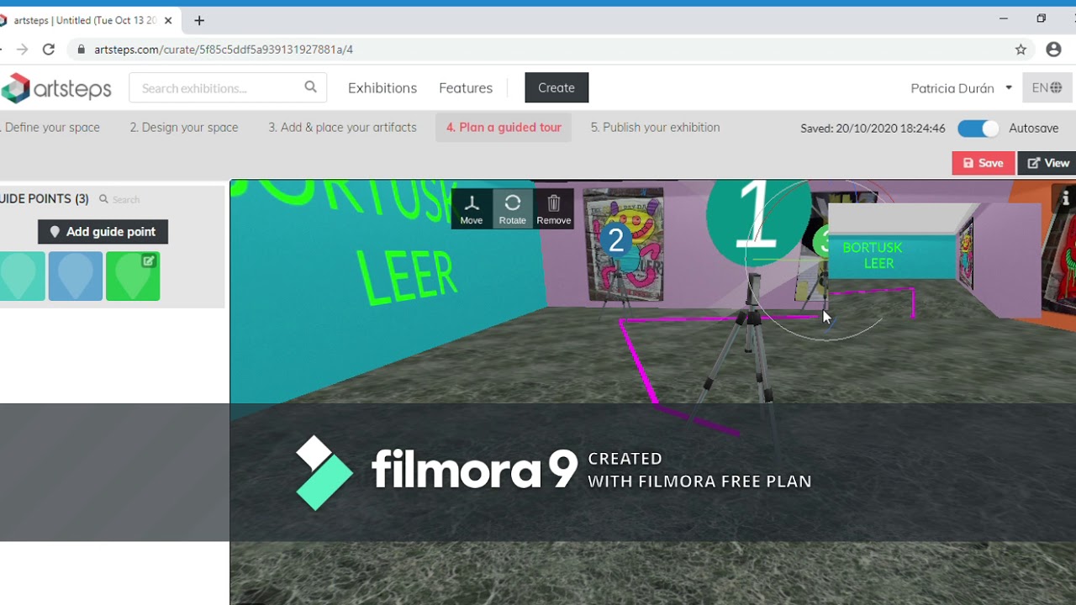Select the teal guide point tile
This screenshot has height=605, width=1076.
tap(22, 276)
